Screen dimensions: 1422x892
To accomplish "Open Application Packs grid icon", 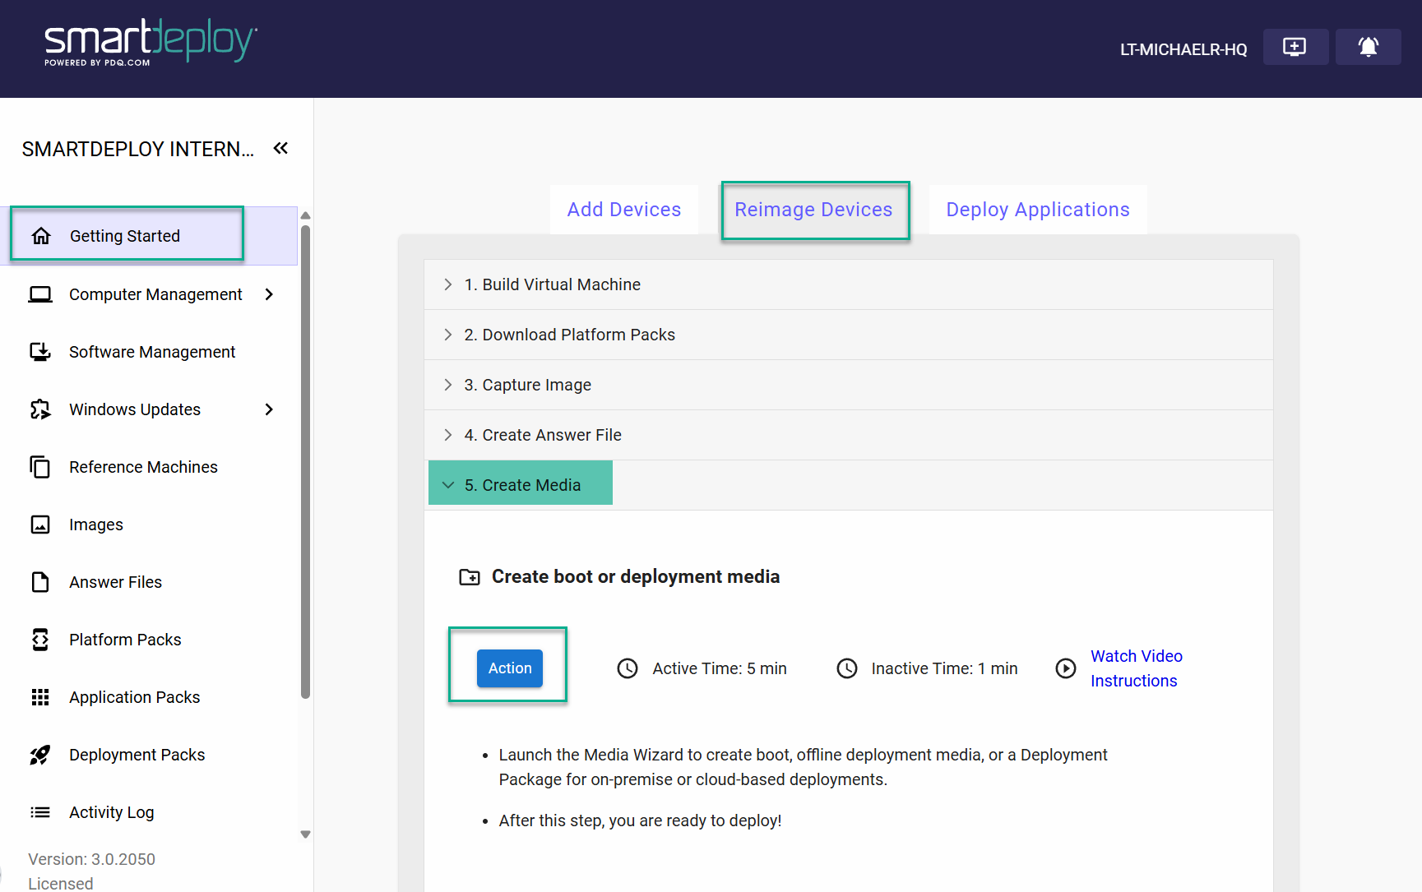I will click(40, 697).
